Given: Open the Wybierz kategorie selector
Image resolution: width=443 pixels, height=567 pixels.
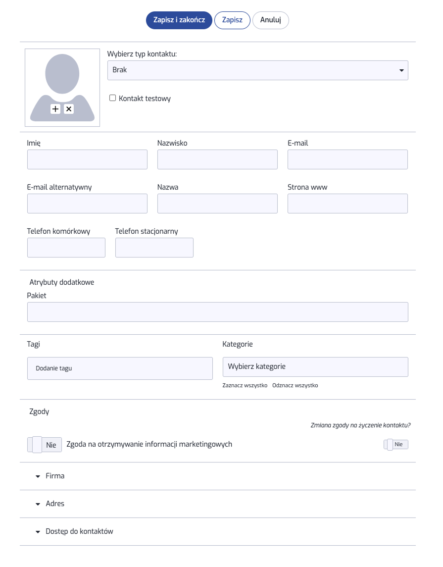Looking at the screenshot, I should click(315, 366).
